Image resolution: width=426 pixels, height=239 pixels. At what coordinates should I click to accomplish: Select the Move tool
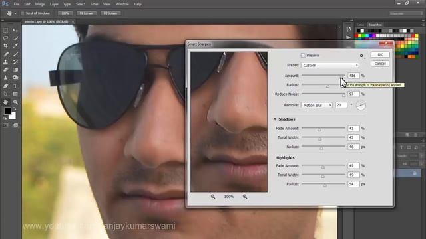tap(15, 31)
